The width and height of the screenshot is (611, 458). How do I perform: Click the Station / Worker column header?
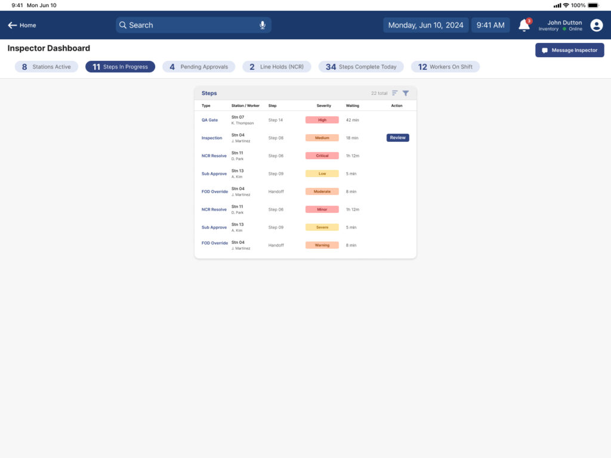click(245, 106)
